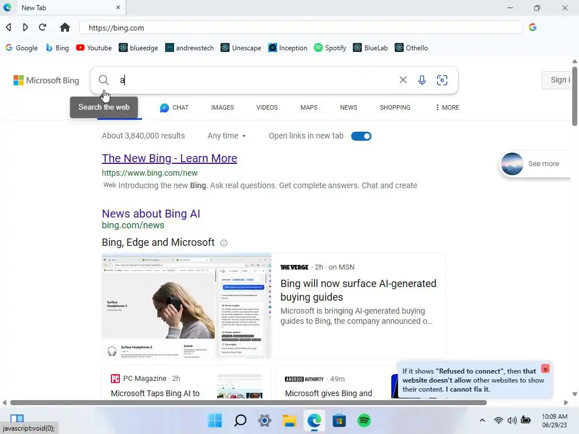579x434 pixels.
Task: Click the See more button
Action: (x=535, y=163)
